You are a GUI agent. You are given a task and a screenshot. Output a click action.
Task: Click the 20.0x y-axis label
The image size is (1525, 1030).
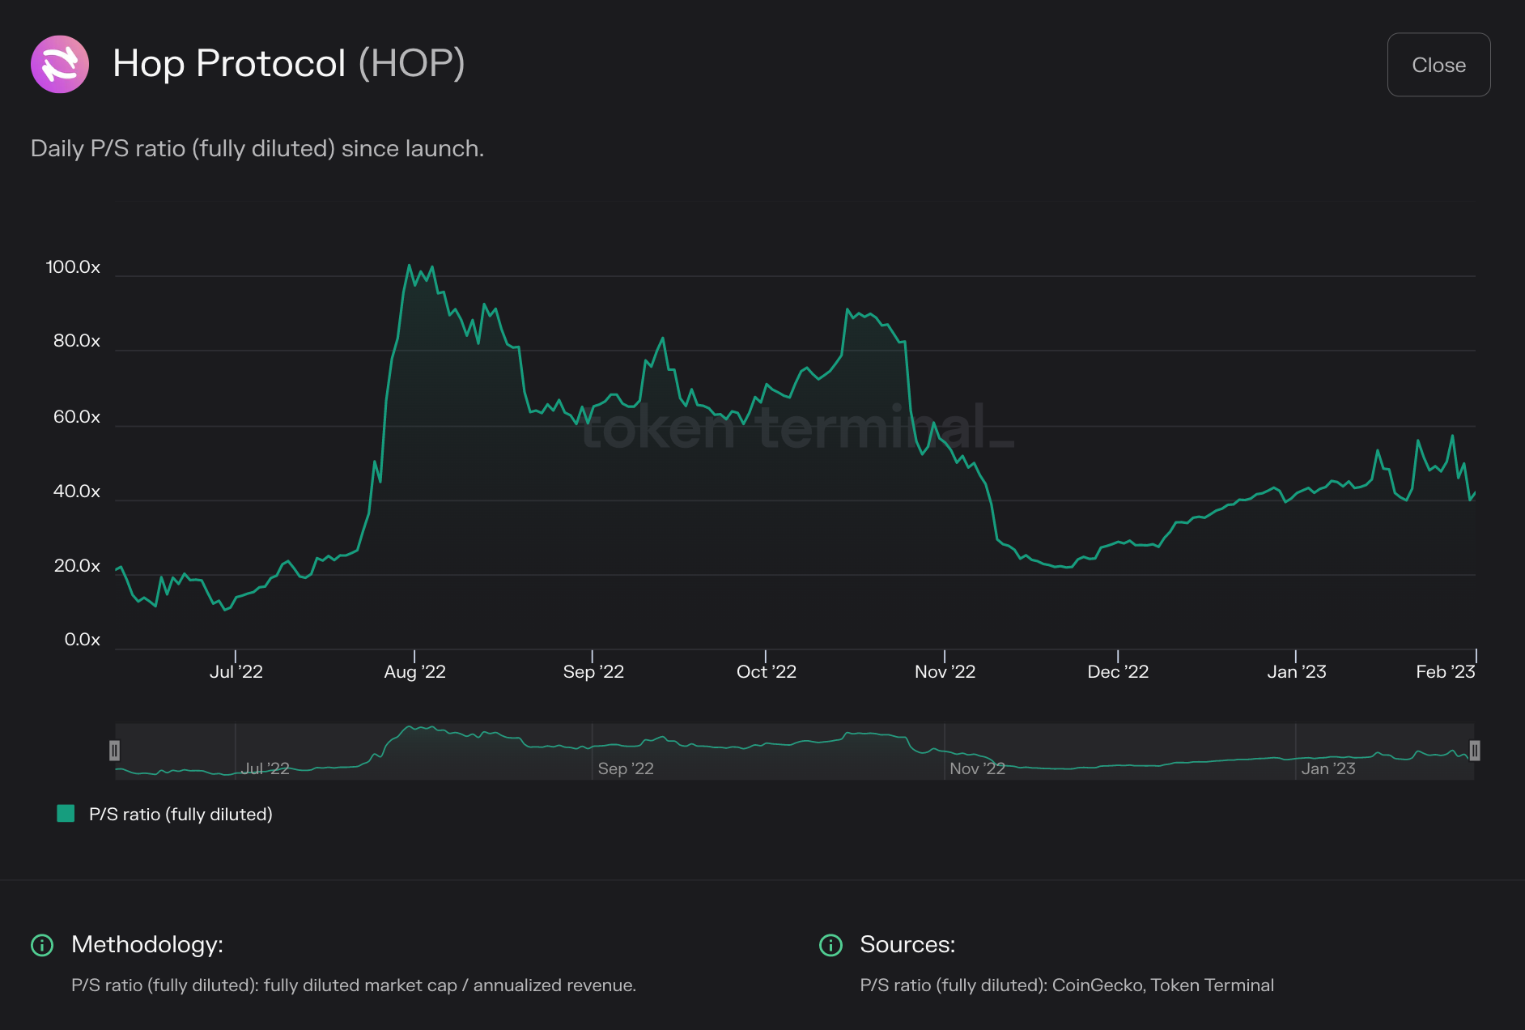coord(77,565)
